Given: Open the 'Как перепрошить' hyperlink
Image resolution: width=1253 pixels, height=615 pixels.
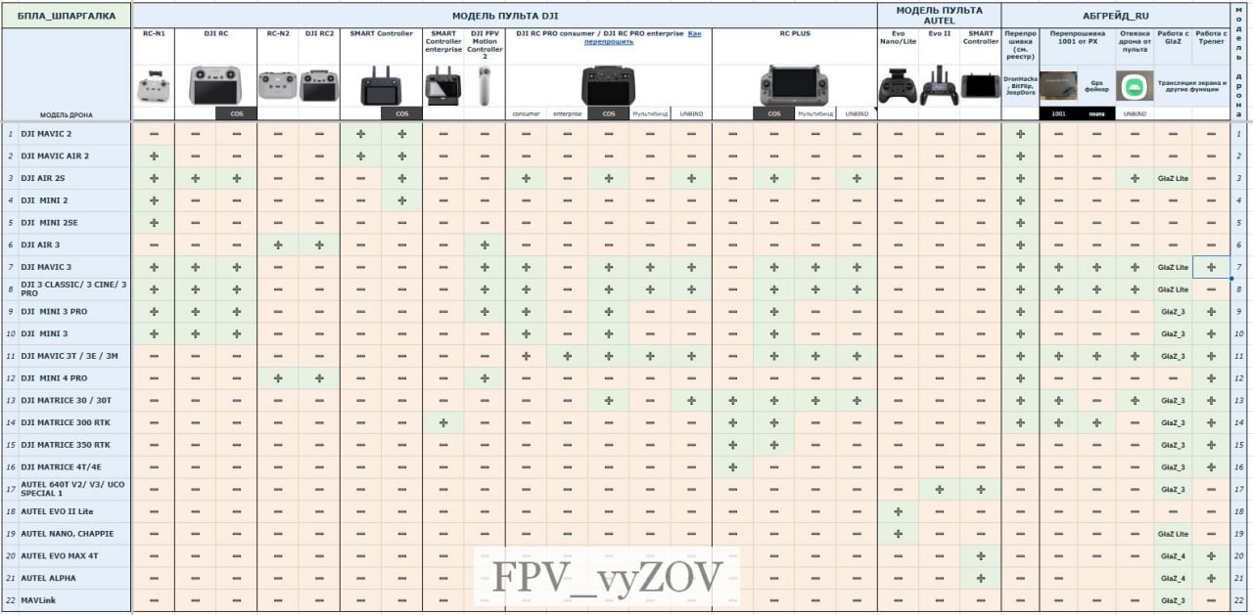Looking at the screenshot, I should coord(644,38).
